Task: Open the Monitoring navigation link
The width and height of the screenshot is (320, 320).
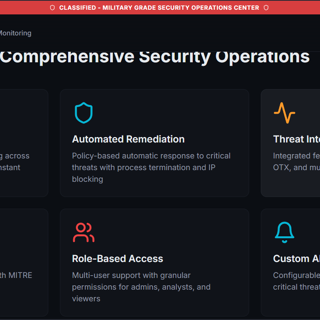Action: click(15, 33)
